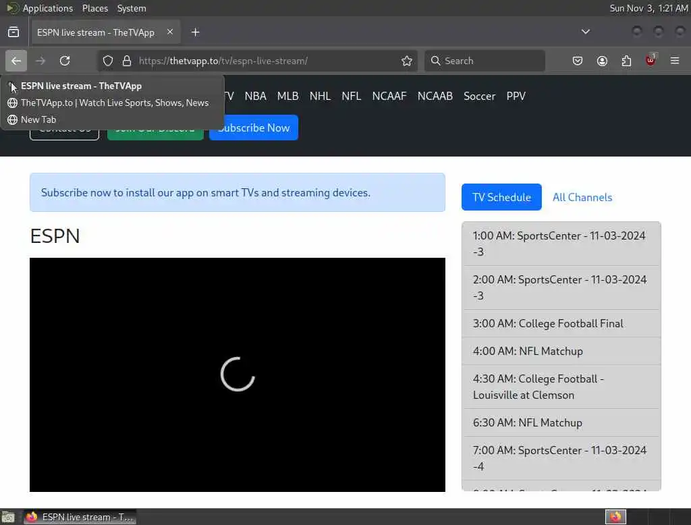Open the Places menu
This screenshot has width=691, height=525.
pyautogui.click(x=94, y=8)
